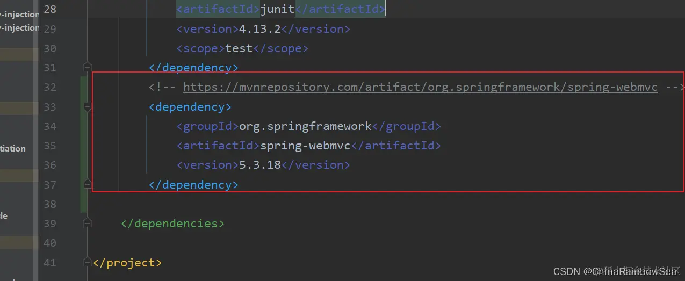Click line number 28 in the gutter

click(x=49, y=9)
